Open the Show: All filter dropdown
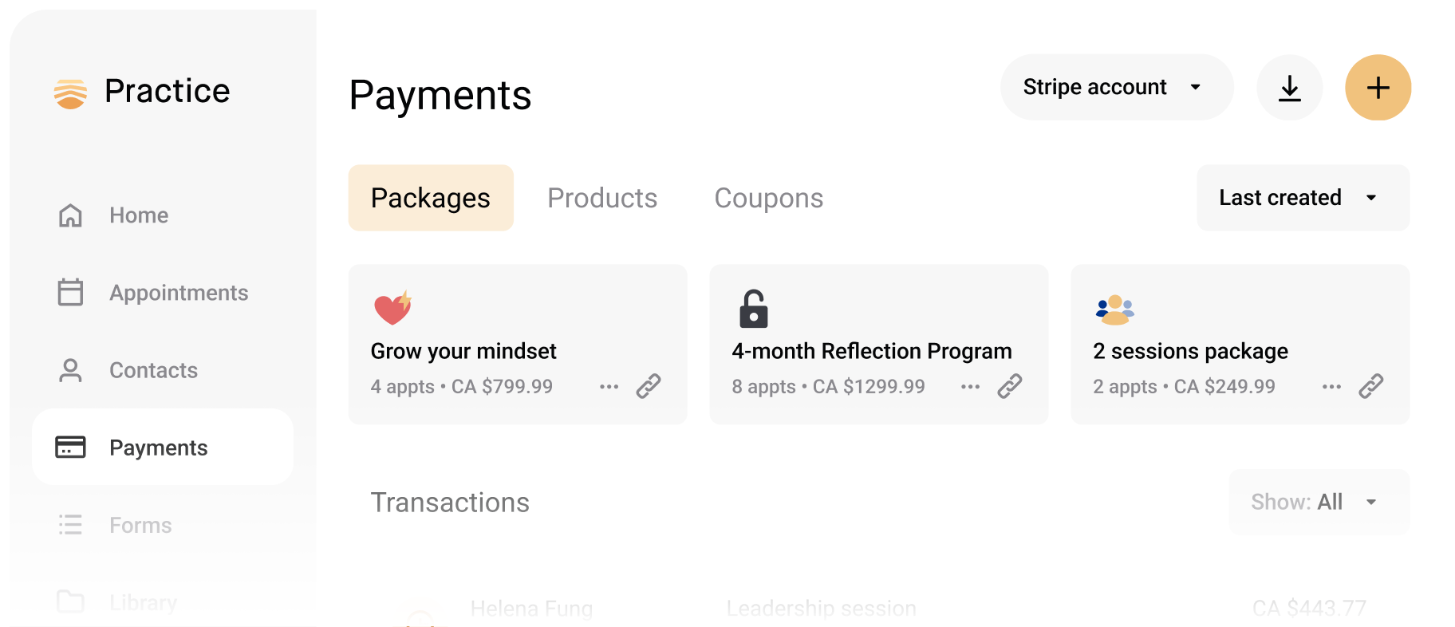Screen dimensions: 1455x627 coord(1318,502)
